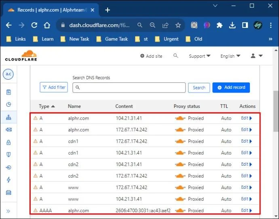Open the Access circular arrow sidebar icon
Viewport: 279px width, 219px height.
tap(8, 167)
